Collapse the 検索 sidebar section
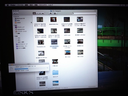Image resolution: width=128 pixels, height=96 pixels. click(14, 36)
